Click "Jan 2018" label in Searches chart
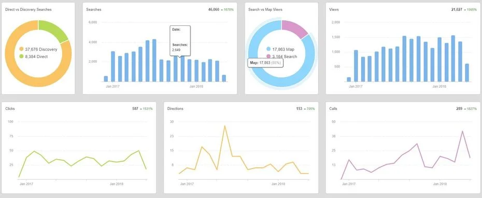482x198 pixels. 196,87
